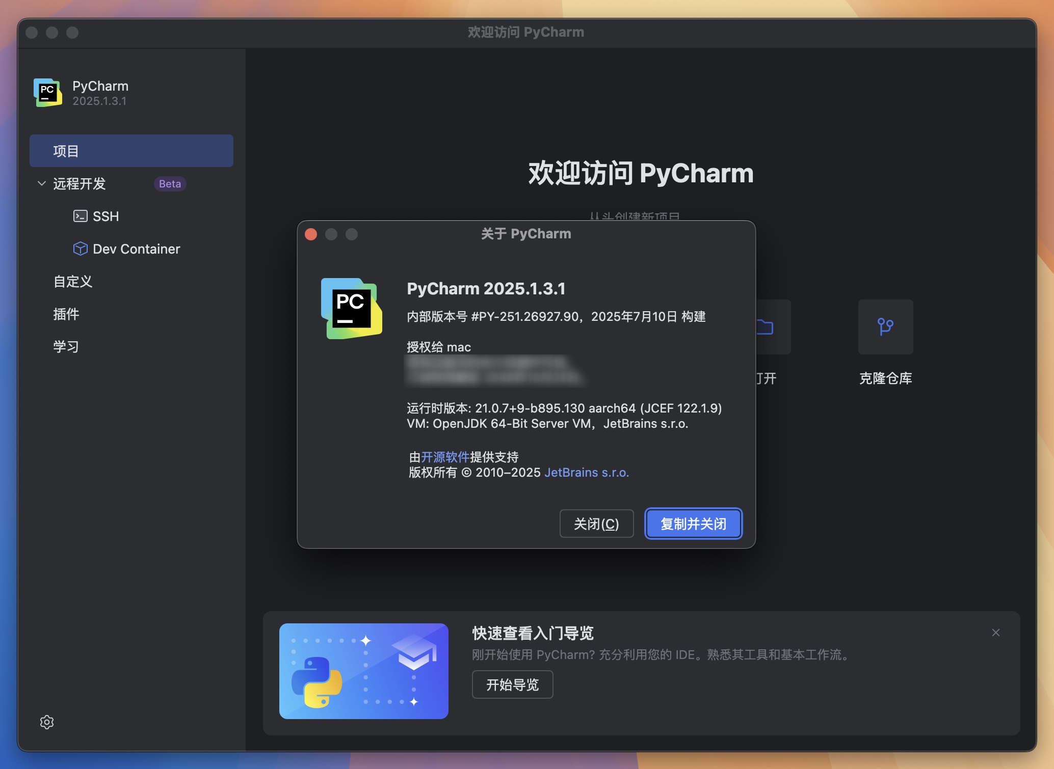Open the JetBrains s.r.o. copyright link
The image size is (1054, 769).
[586, 473]
